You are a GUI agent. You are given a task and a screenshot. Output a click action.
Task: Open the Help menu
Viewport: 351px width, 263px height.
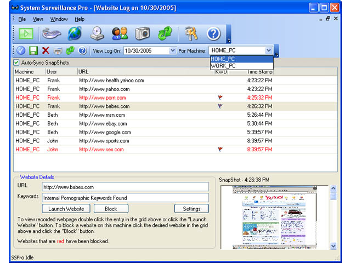click(80, 19)
